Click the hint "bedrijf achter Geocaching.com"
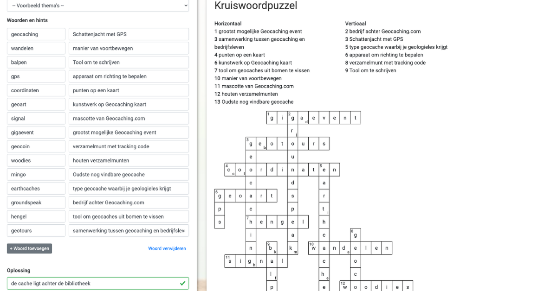This screenshot has height=291, width=557. click(x=129, y=202)
